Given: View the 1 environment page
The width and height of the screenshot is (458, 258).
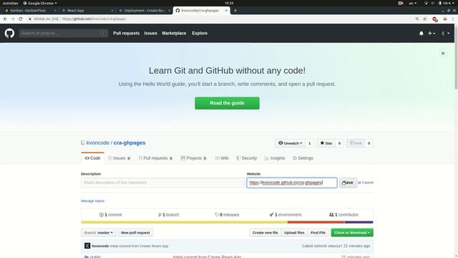Looking at the screenshot, I should pyautogui.click(x=286, y=215).
